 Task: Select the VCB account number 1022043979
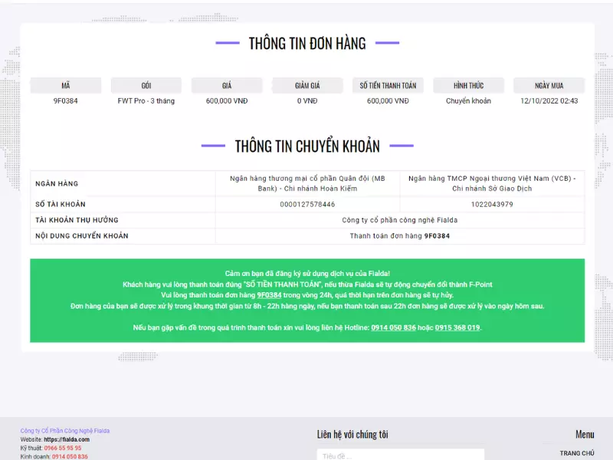coord(492,204)
